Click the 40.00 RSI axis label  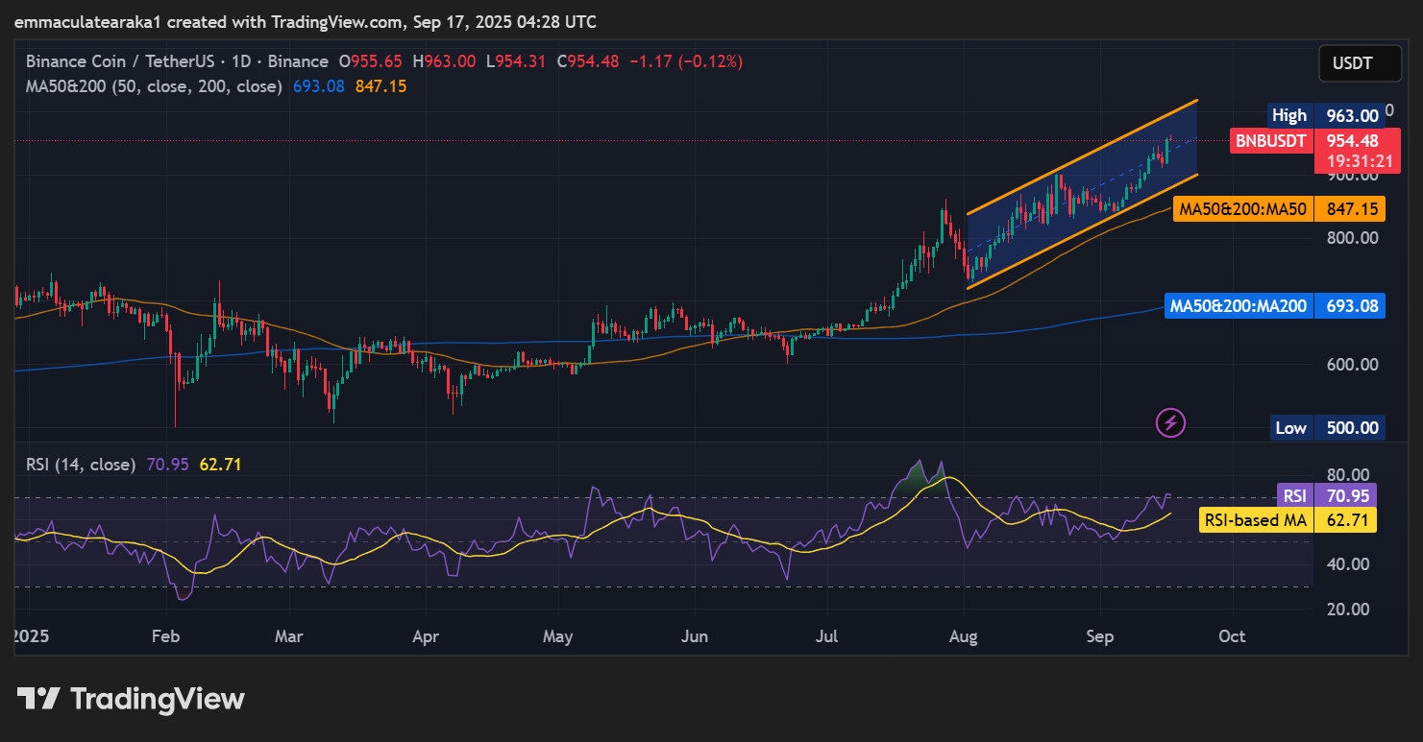click(1348, 563)
